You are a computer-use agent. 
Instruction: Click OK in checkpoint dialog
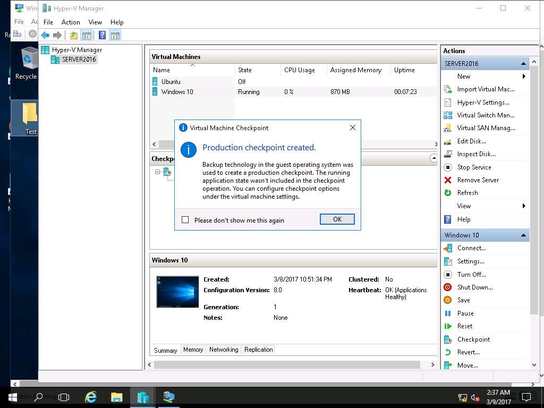tap(337, 219)
